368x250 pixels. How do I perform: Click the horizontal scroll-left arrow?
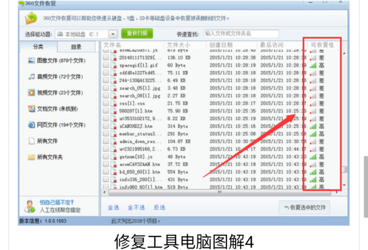pos(105,192)
